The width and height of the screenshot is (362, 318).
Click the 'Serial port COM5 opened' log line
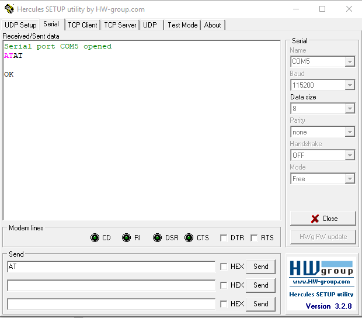(x=58, y=46)
